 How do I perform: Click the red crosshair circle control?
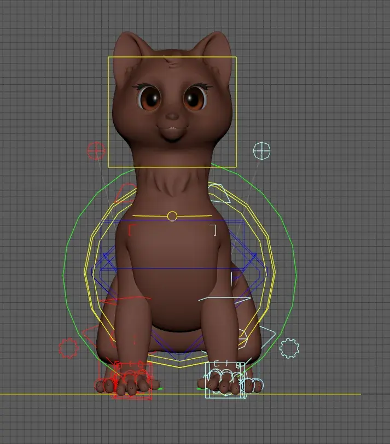tap(96, 150)
